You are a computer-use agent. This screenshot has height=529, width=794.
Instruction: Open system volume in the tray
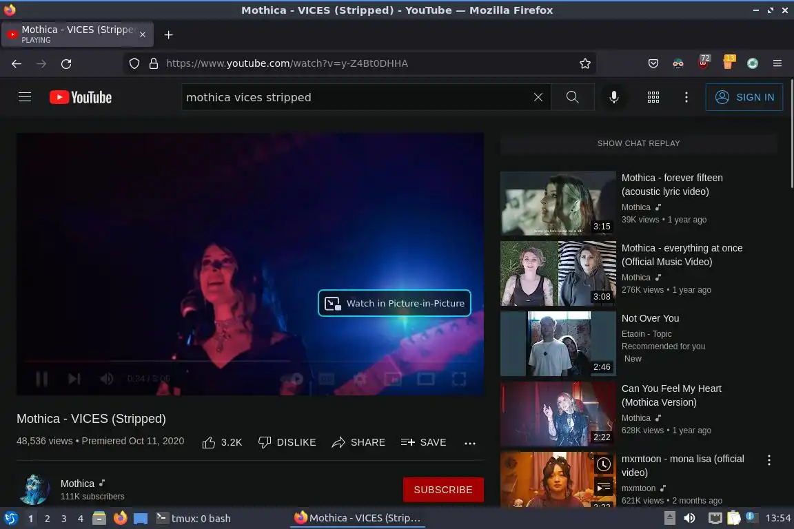pos(689,518)
